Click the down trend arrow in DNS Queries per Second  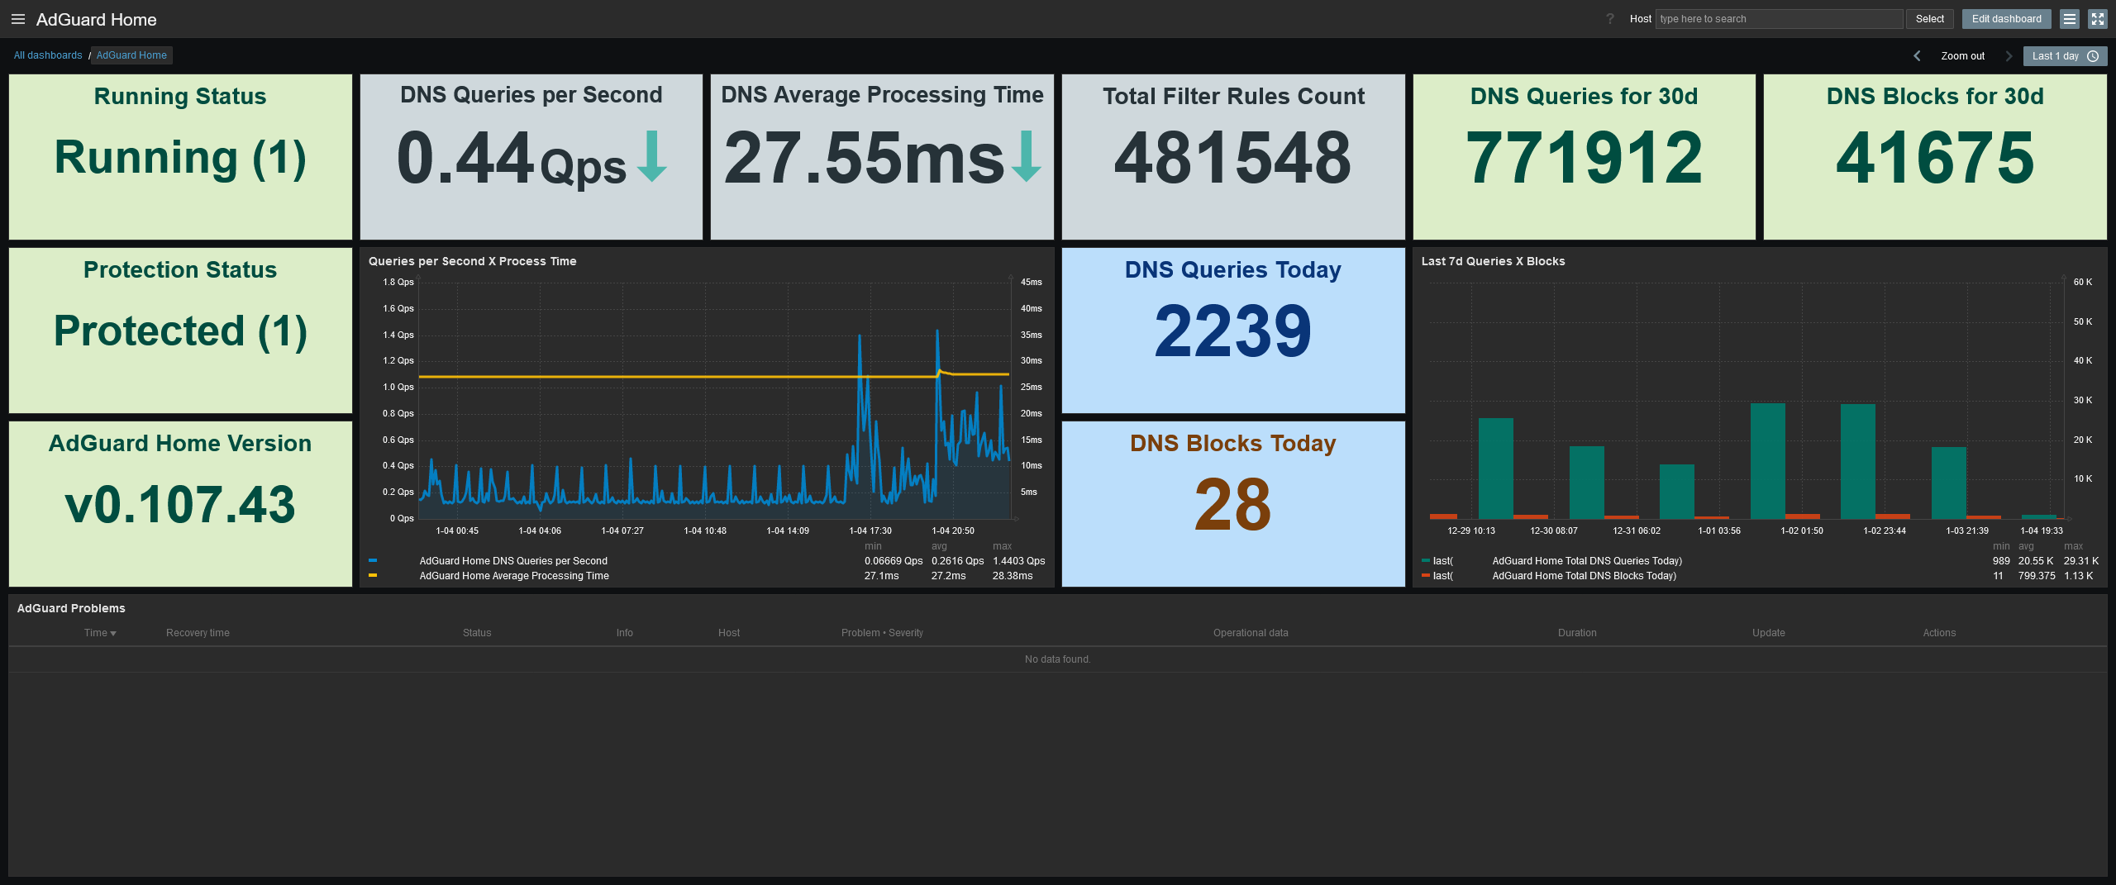tap(652, 156)
